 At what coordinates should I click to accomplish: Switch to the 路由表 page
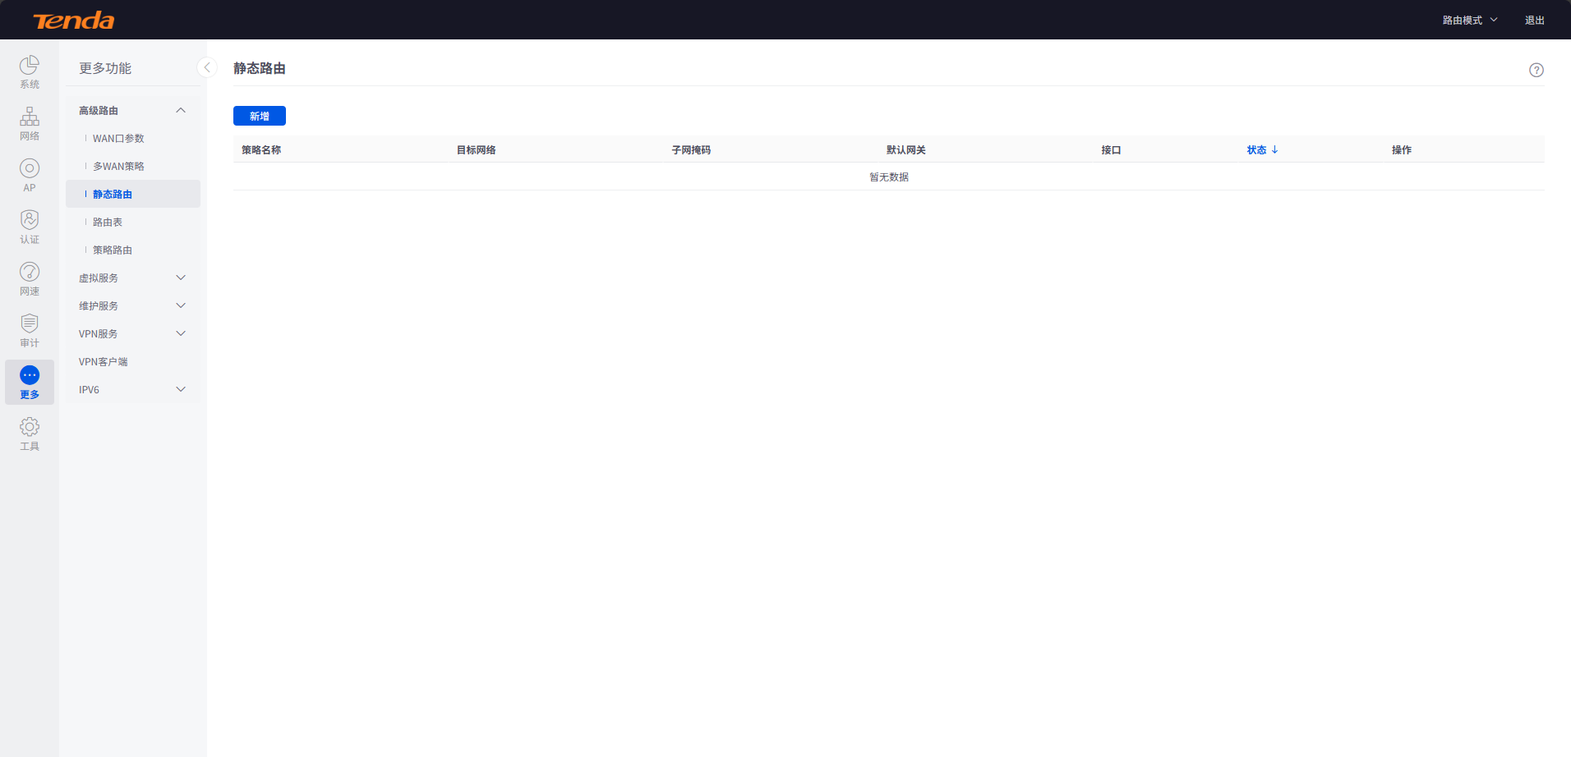[107, 222]
